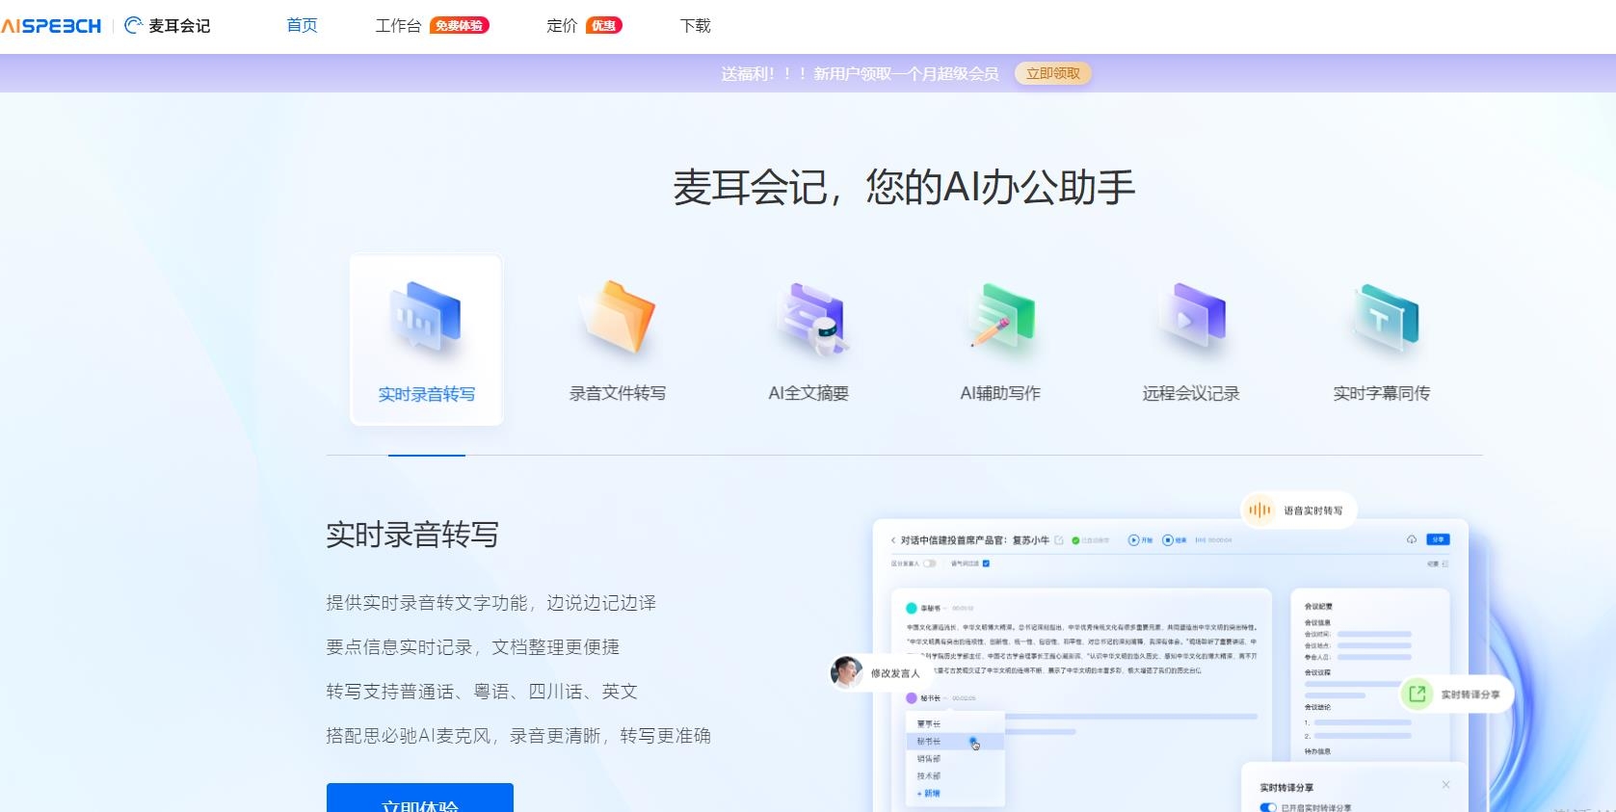Select the 远程会议记录 video icon
The width and height of the screenshot is (1616, 812).
1192,316
